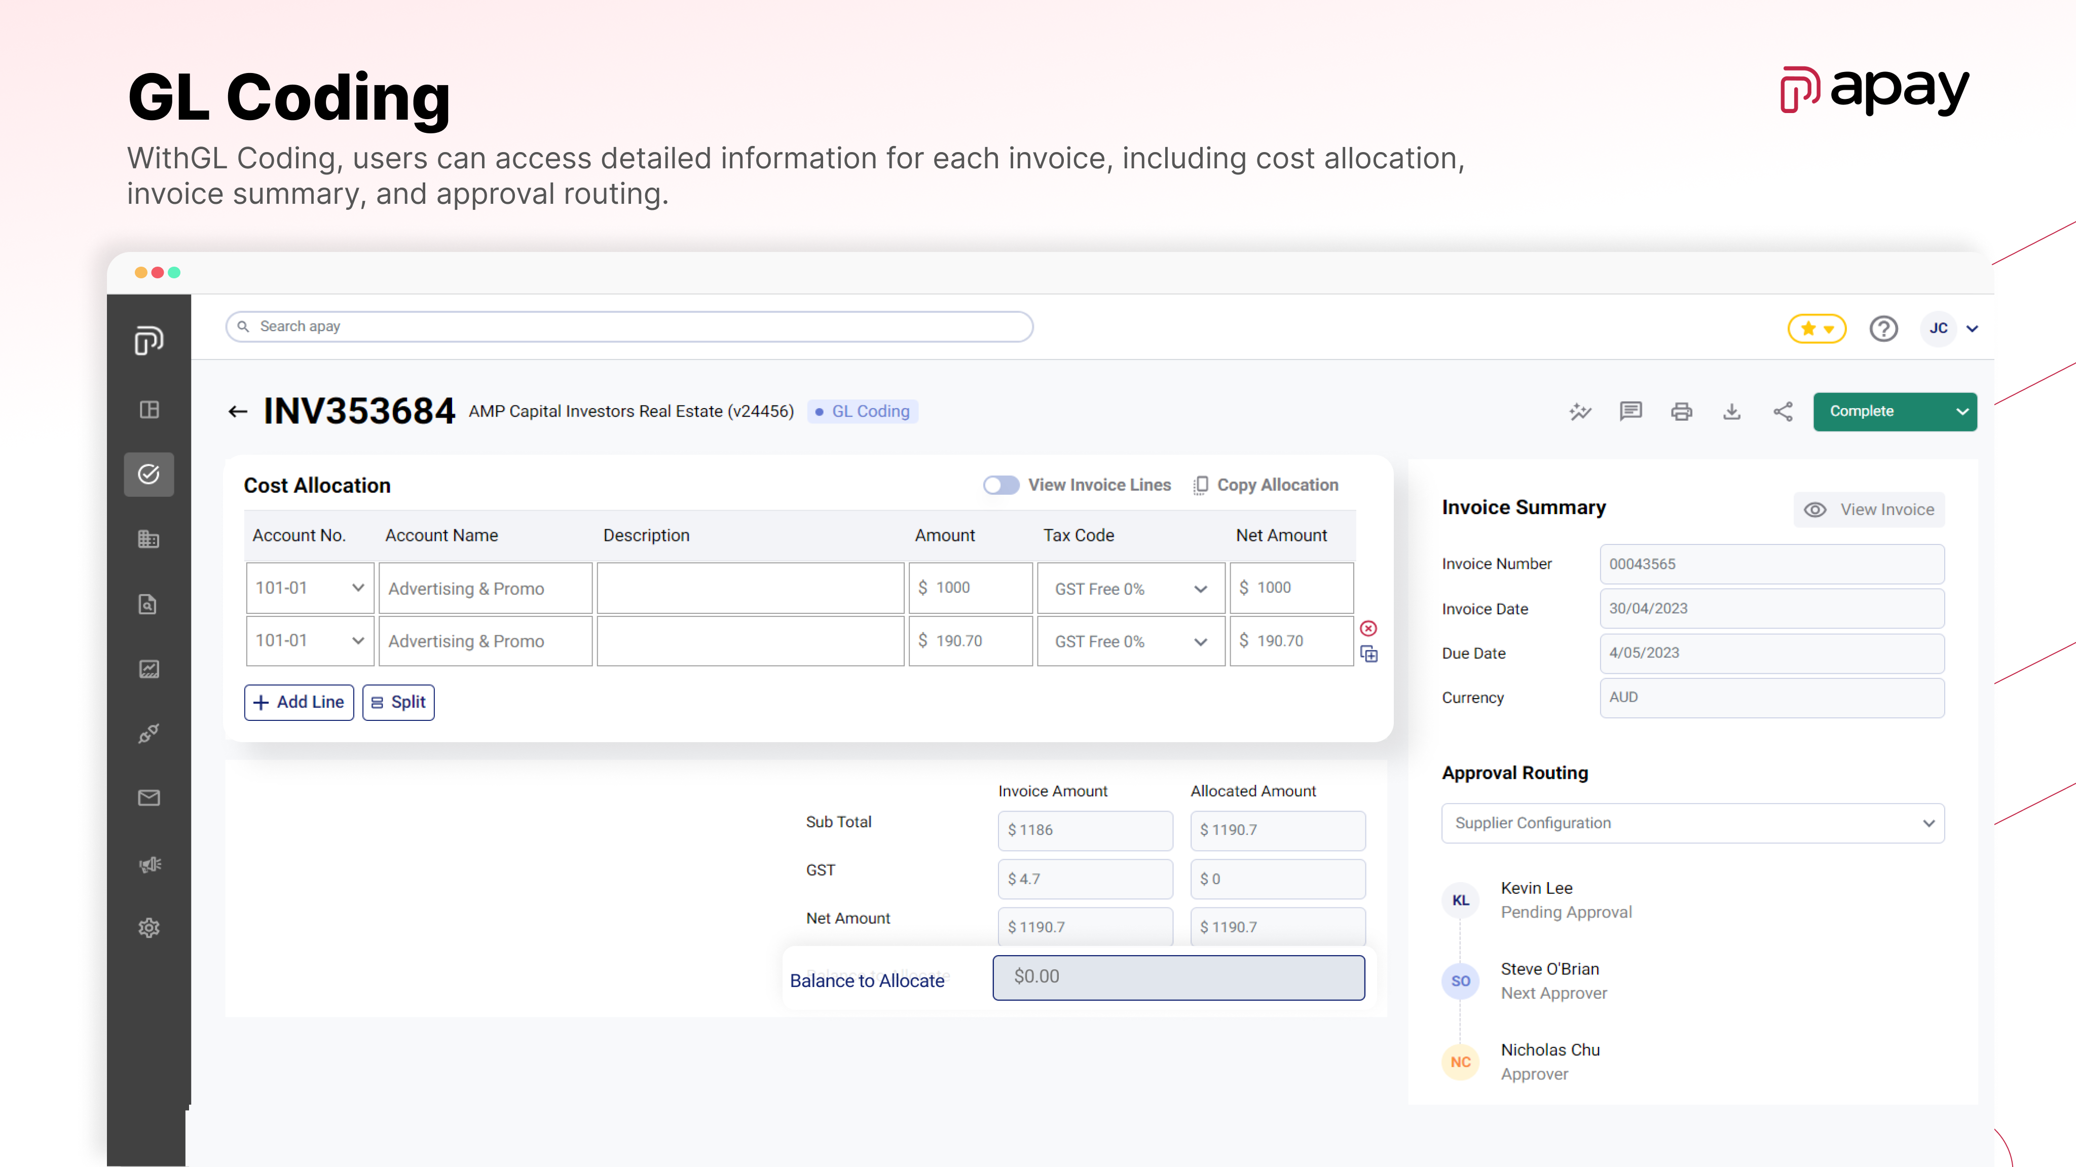Click the share icon

point(1783,412)
